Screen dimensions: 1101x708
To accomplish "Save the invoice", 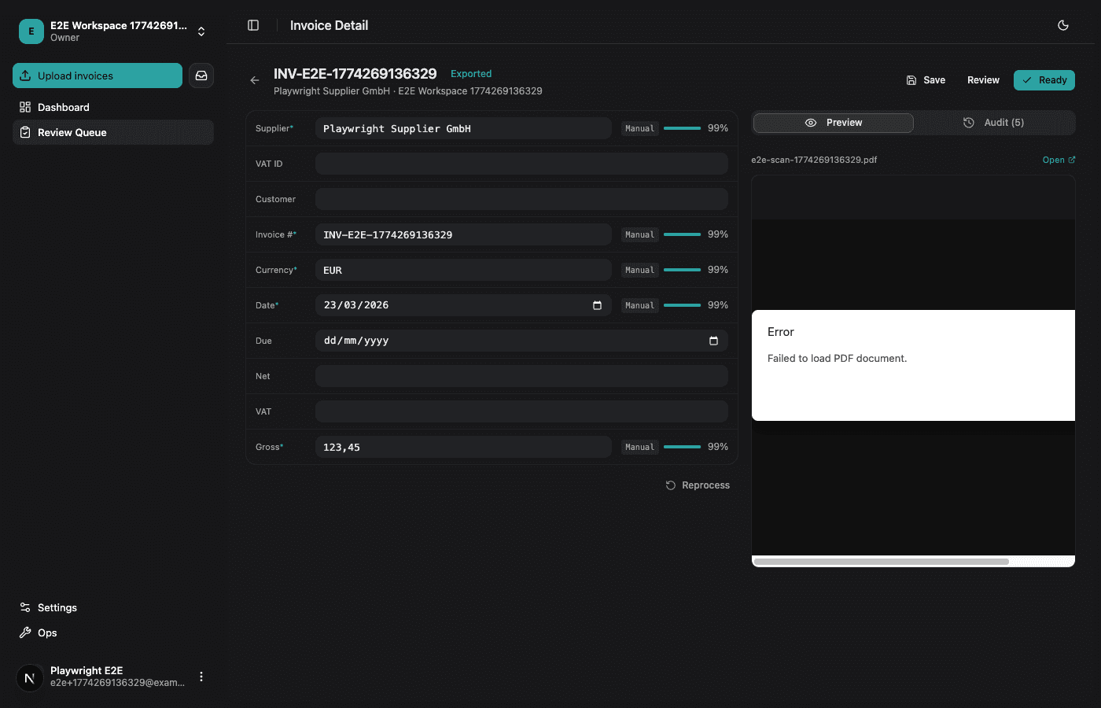I will click(x=926, y=80).
